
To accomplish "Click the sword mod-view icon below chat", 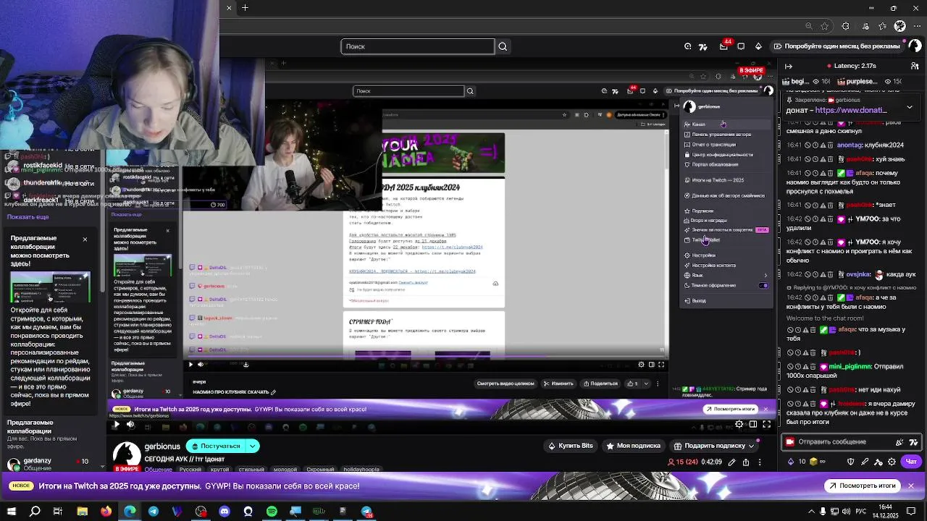I will (865, 462).
